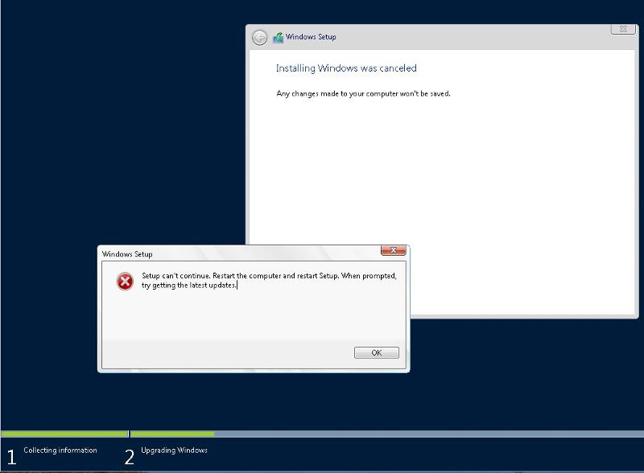
Task: Click the Collecting information progress bar
Action: point(64,434)
